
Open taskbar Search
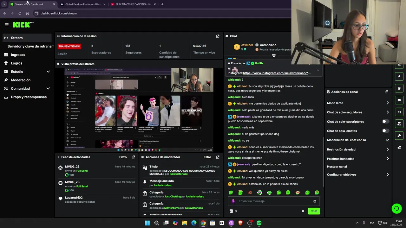tap(156, 223)
